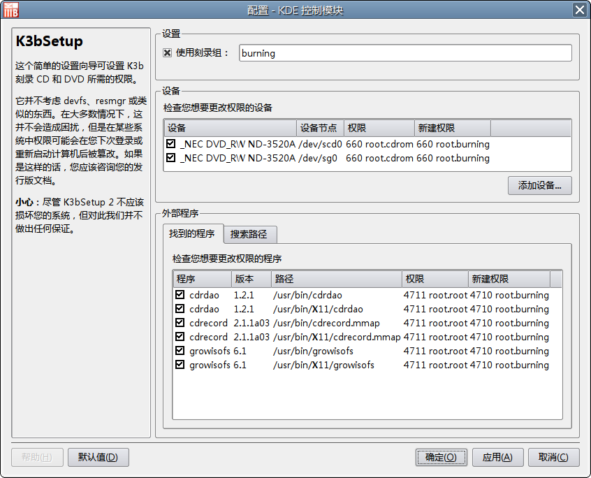The height and width of the screenshot is (478, 591).
Task: Click the burning group name input field
Action: point(405,53)
